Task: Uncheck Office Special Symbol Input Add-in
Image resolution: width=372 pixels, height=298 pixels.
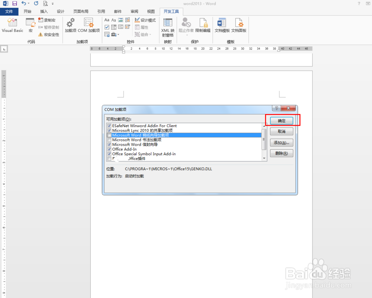Action: coord(109,154)
